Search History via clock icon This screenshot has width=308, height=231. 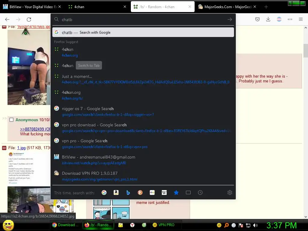pos(200,192)
